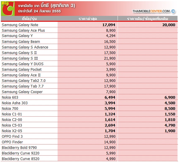Click the 1,614 price of Nokia C2-00
Image resolution: width=179 pixels, height=163 pixels.
click(110, 120)
